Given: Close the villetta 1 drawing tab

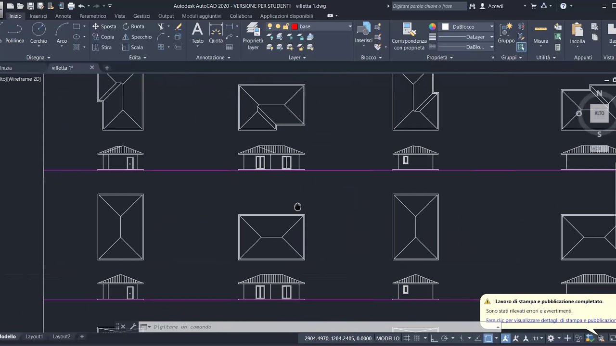Looking at the screenshot, I should point(92,68).
